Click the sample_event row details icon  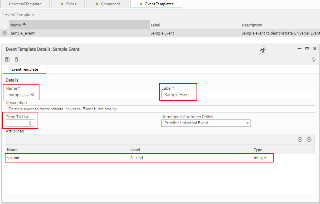[x=5, y=33]
